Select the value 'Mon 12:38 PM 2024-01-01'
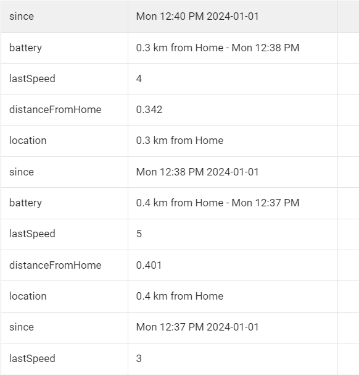 197,172
